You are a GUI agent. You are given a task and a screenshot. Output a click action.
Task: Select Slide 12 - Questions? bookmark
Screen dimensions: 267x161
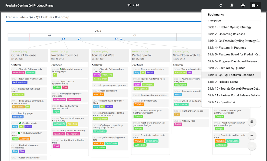(x=222, y=102)
